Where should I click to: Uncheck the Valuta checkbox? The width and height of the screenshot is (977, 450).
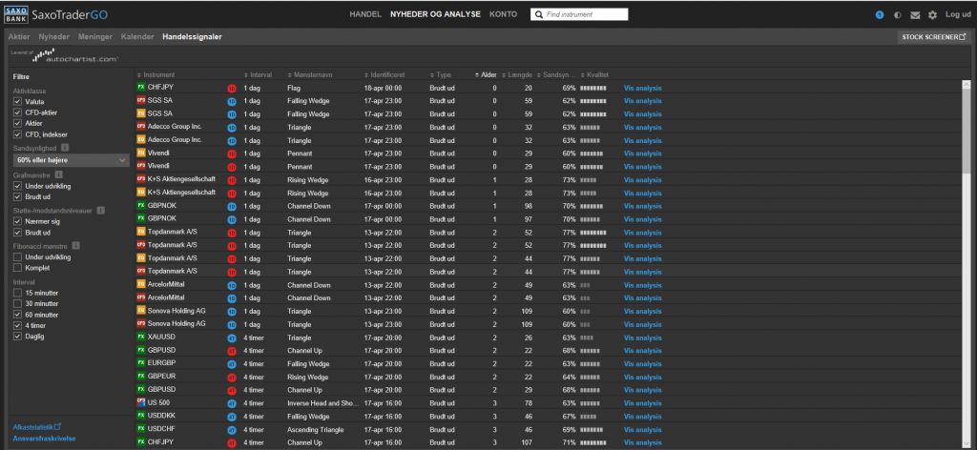tap(17, 101)
